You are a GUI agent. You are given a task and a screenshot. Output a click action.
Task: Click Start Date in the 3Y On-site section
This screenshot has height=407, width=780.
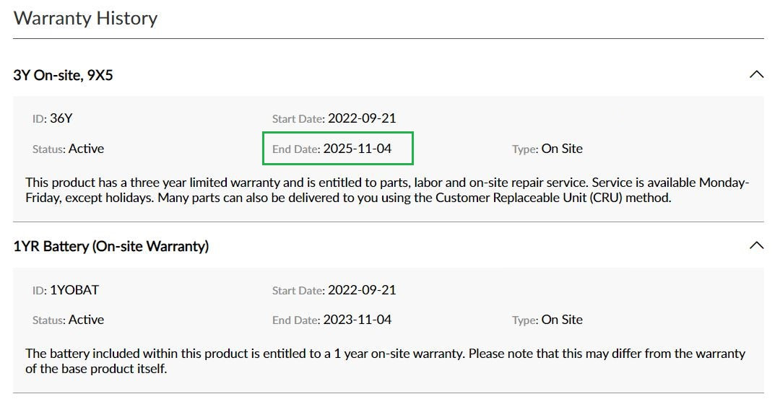tap(334, 118)
